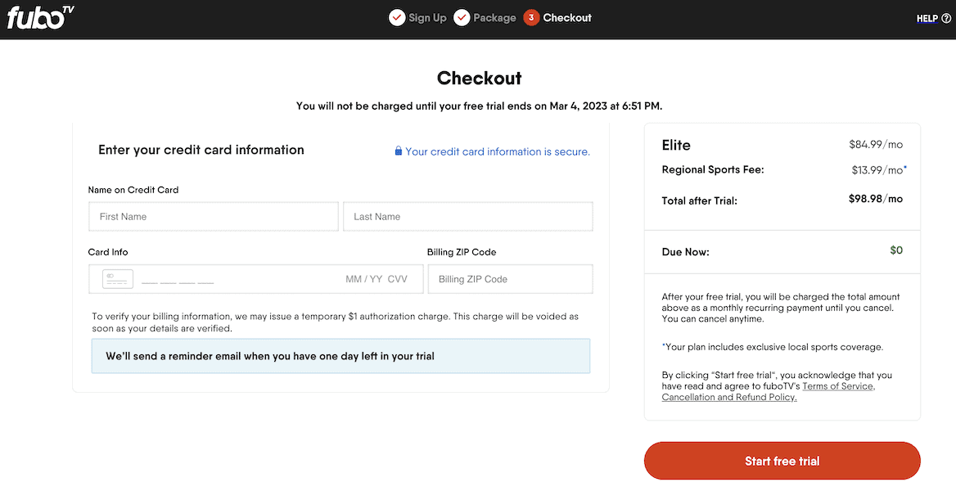Click the Checkout step number 3 badge
Screen dimensions: 956x491
531,18
